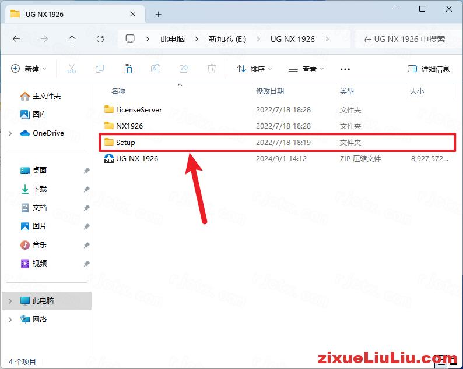Open the 新建 dropdown menu
Image resolution: width=463 pixels, height=369 pixels.
click(x=29, y=69)
